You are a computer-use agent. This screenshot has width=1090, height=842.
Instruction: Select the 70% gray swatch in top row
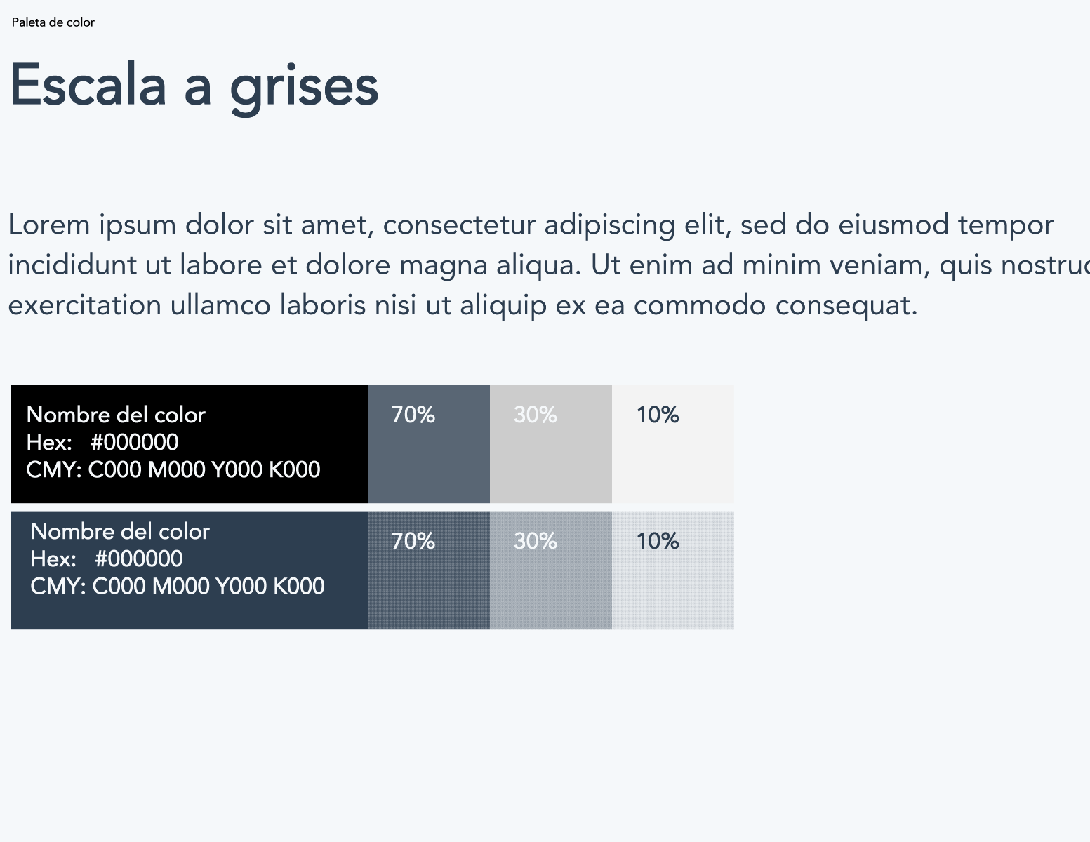tap(429, 444)
